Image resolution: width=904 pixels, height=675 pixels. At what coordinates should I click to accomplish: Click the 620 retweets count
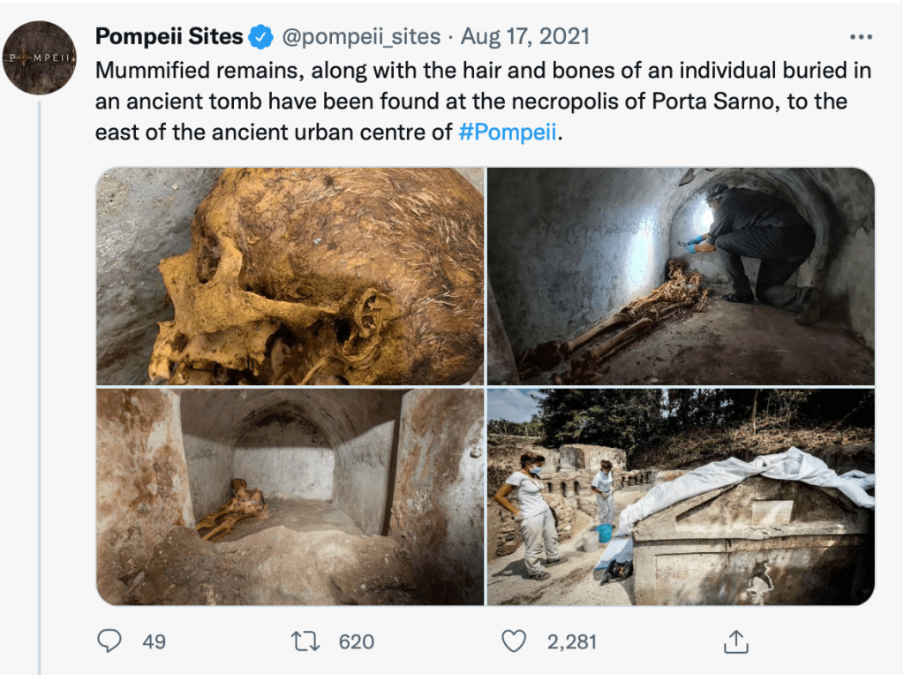(357, 642)
